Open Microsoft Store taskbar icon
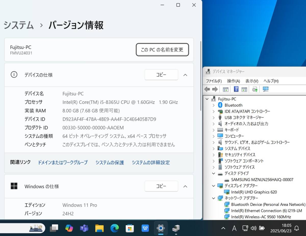This screenshot has width=306, height=236. (x=130, y=228)
